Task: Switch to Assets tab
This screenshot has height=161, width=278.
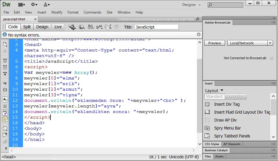Action: (x=219, y=157)
